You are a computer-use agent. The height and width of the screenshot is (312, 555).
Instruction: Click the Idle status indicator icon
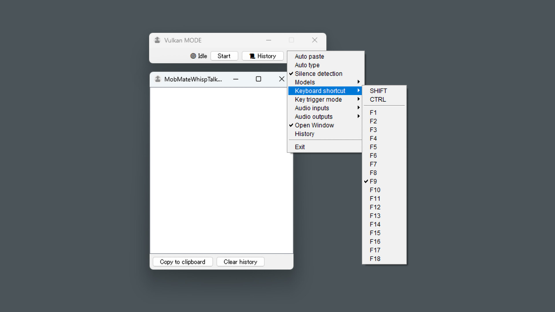click(193, 56)
